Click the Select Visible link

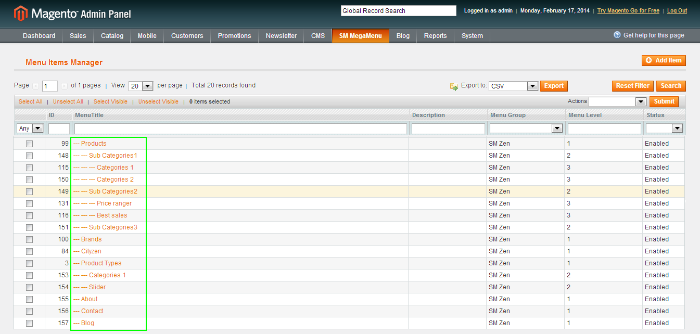click(x=110, y=102)
